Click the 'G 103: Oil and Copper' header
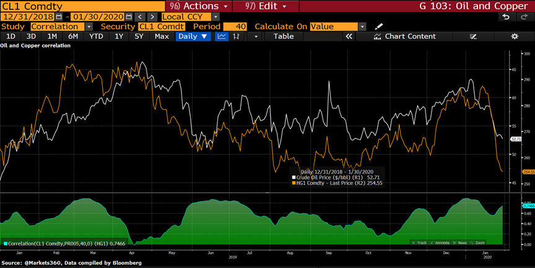 (473, 6)
